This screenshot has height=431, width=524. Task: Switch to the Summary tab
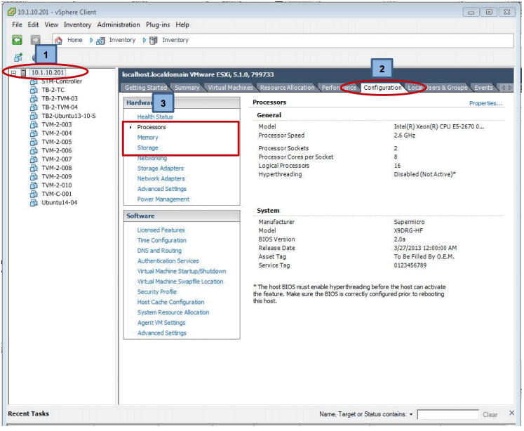(187, 88)
